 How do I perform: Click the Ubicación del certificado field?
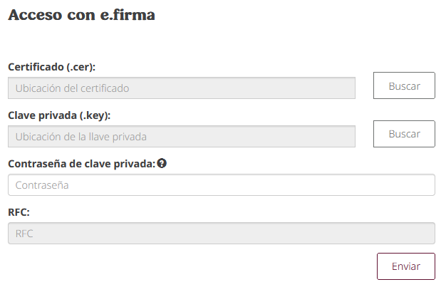182,88
